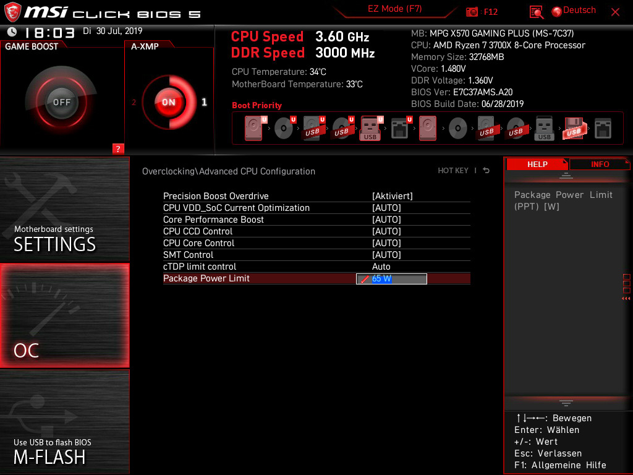Click the red X to exit BIOS
The width and height of the screenshot is (633, 475).
pos(615,12)
